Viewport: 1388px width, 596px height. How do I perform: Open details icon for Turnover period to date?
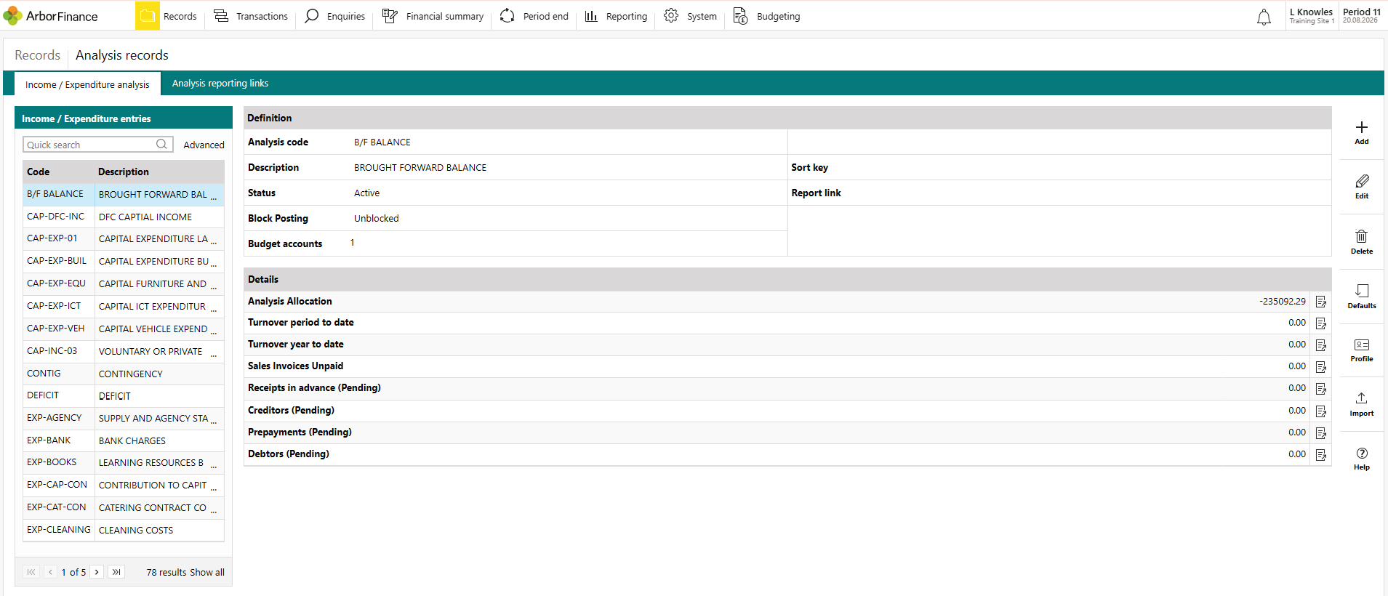(1321, 323)
